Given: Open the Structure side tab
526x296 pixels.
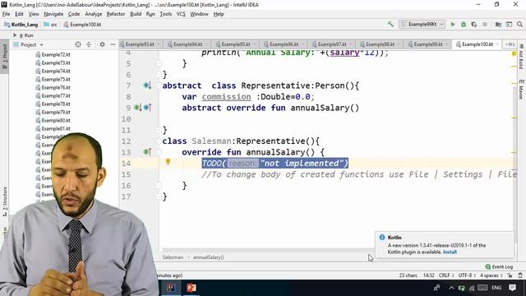Looking at the screenshot, I should (x=4, y=201).
